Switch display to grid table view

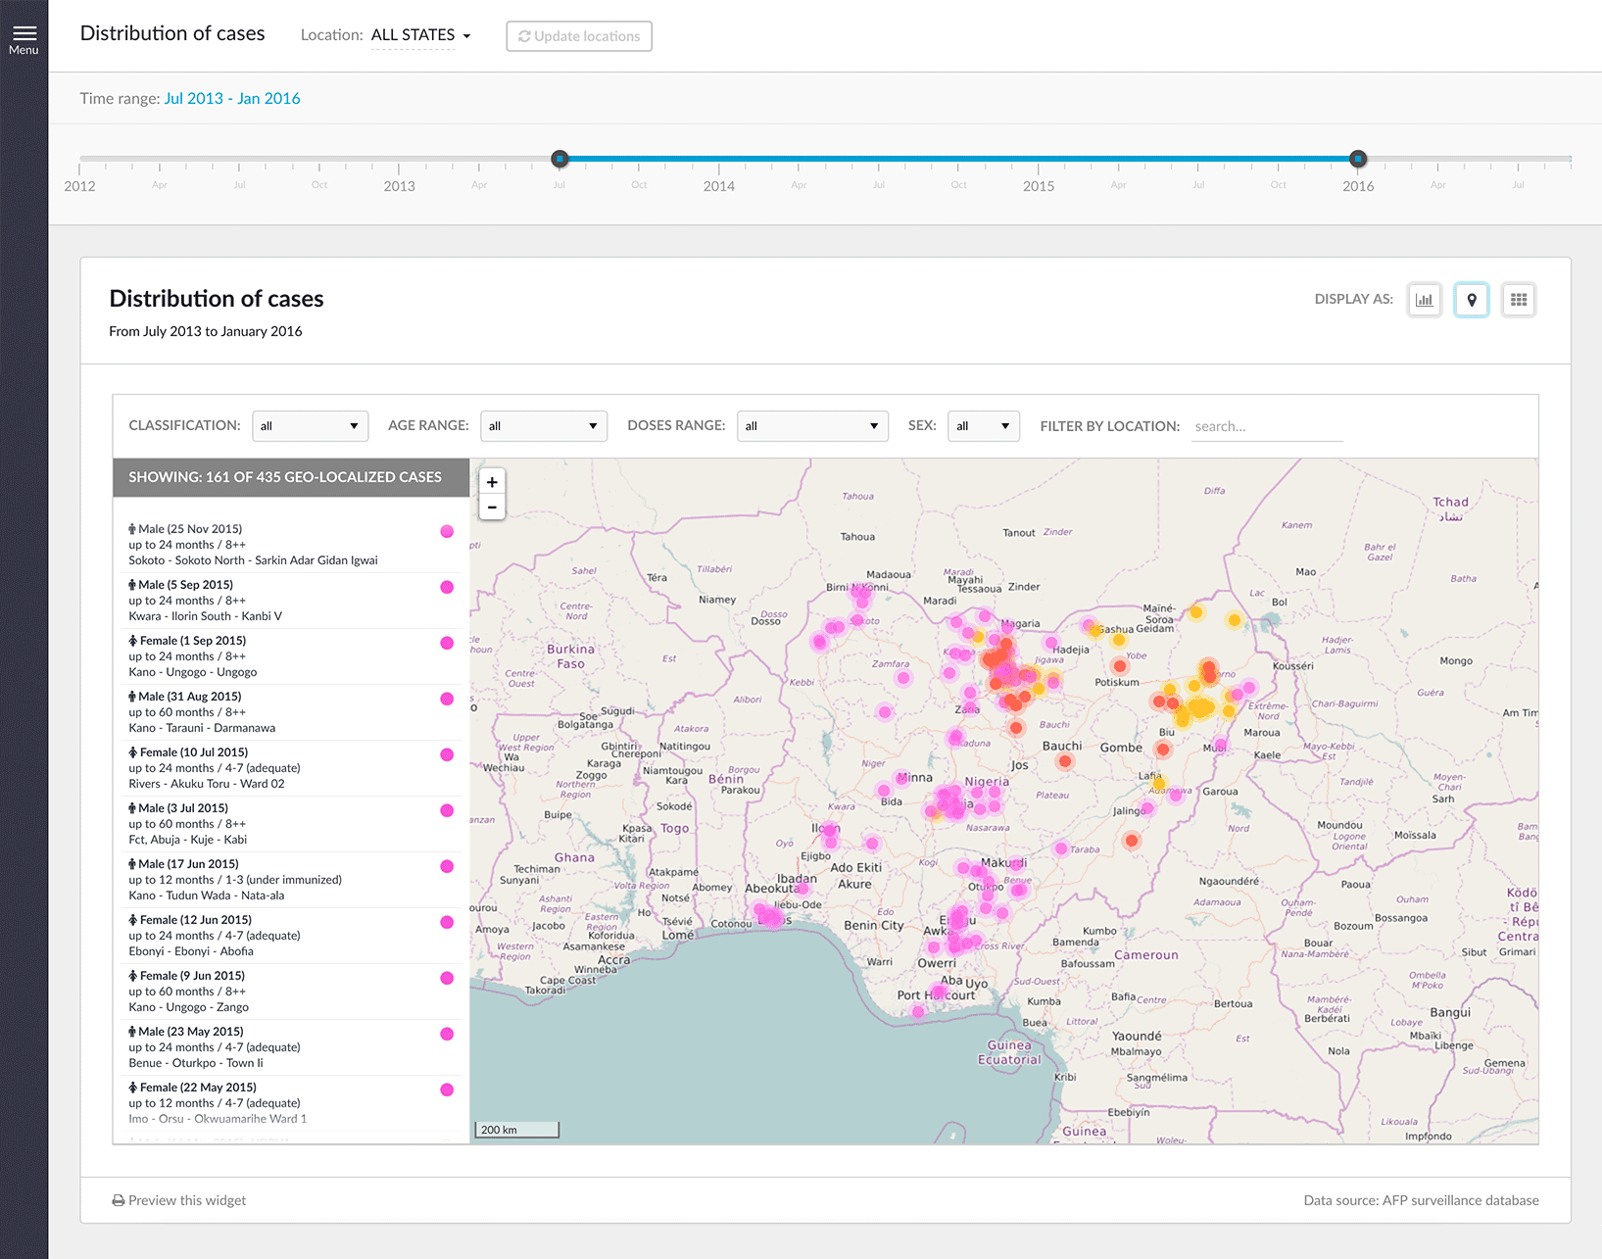click(1518, 300)
